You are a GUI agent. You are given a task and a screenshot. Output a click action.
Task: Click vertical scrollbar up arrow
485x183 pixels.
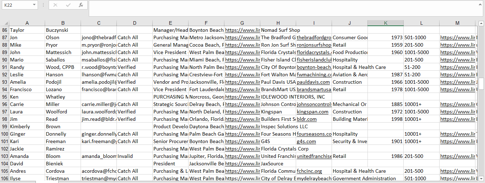481,24
